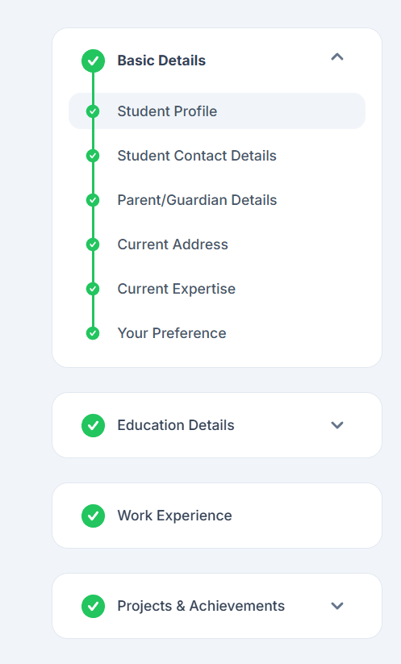Click the checkmark beside Current Expertise
401x664 pixels.
click(93, 289)
